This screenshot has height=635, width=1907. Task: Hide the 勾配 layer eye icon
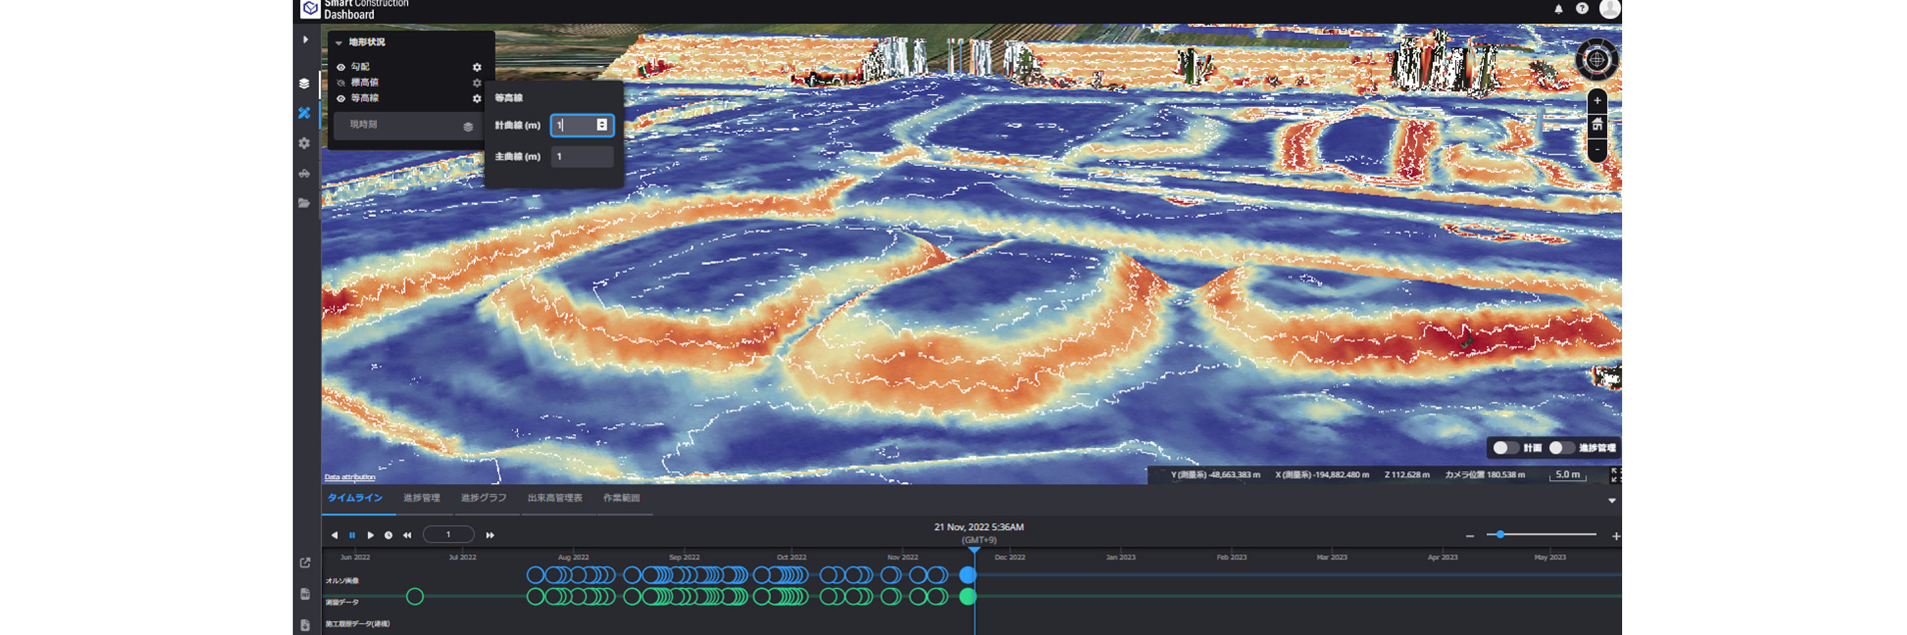[341, 67]
